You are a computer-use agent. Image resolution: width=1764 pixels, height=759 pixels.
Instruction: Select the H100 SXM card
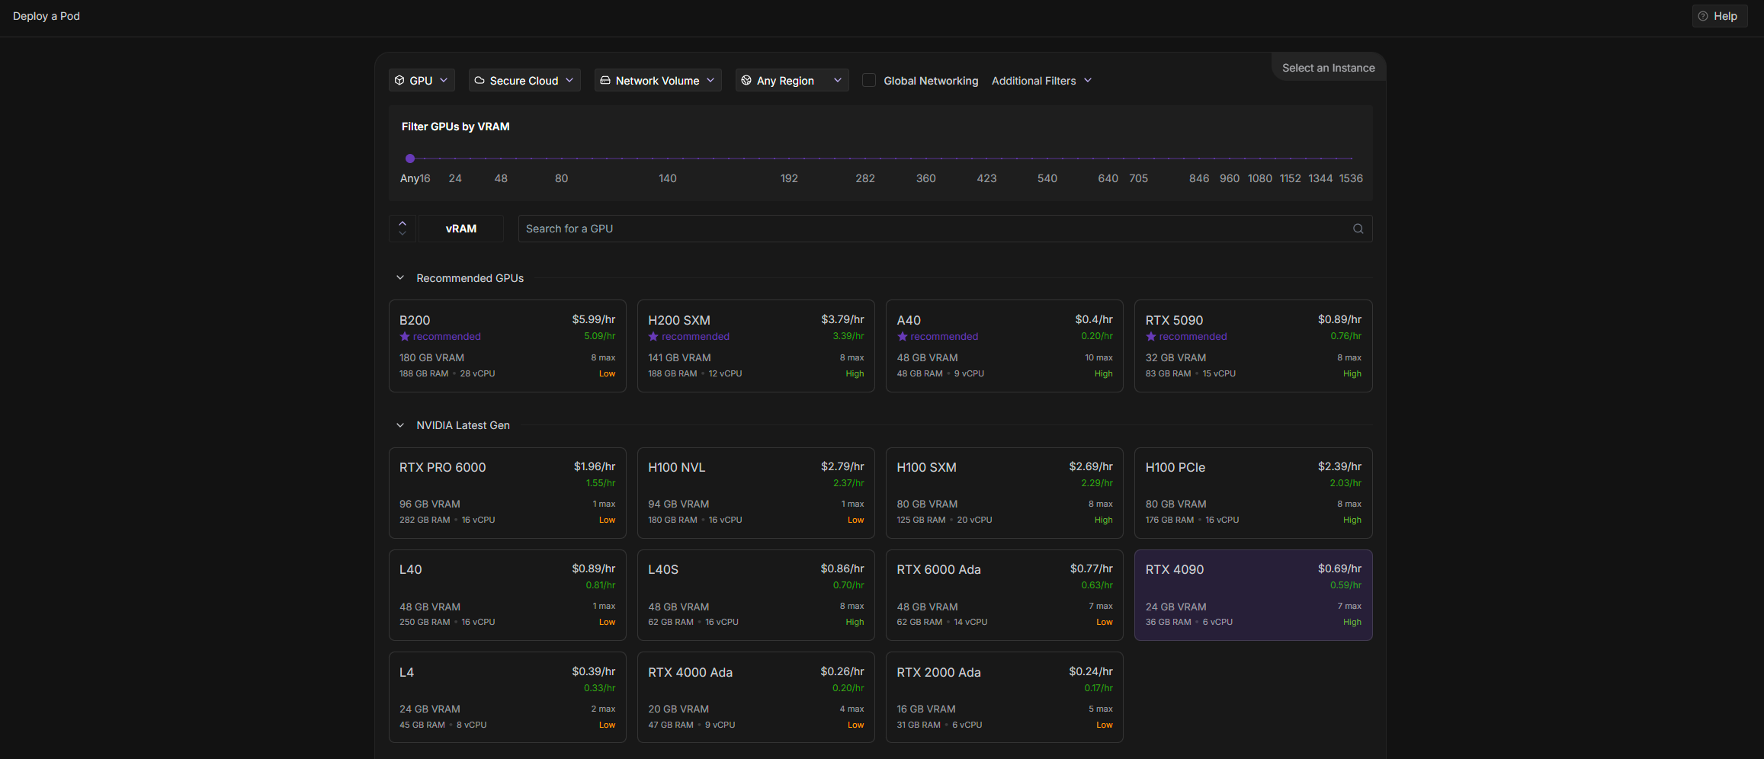point(1005,493)
